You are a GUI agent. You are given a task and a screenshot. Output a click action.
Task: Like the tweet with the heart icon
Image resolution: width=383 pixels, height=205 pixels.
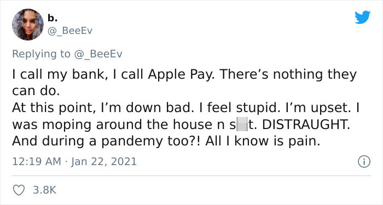19,190
